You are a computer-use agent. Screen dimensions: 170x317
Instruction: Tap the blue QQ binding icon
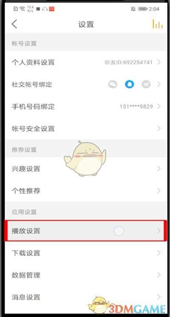(129, 84)
